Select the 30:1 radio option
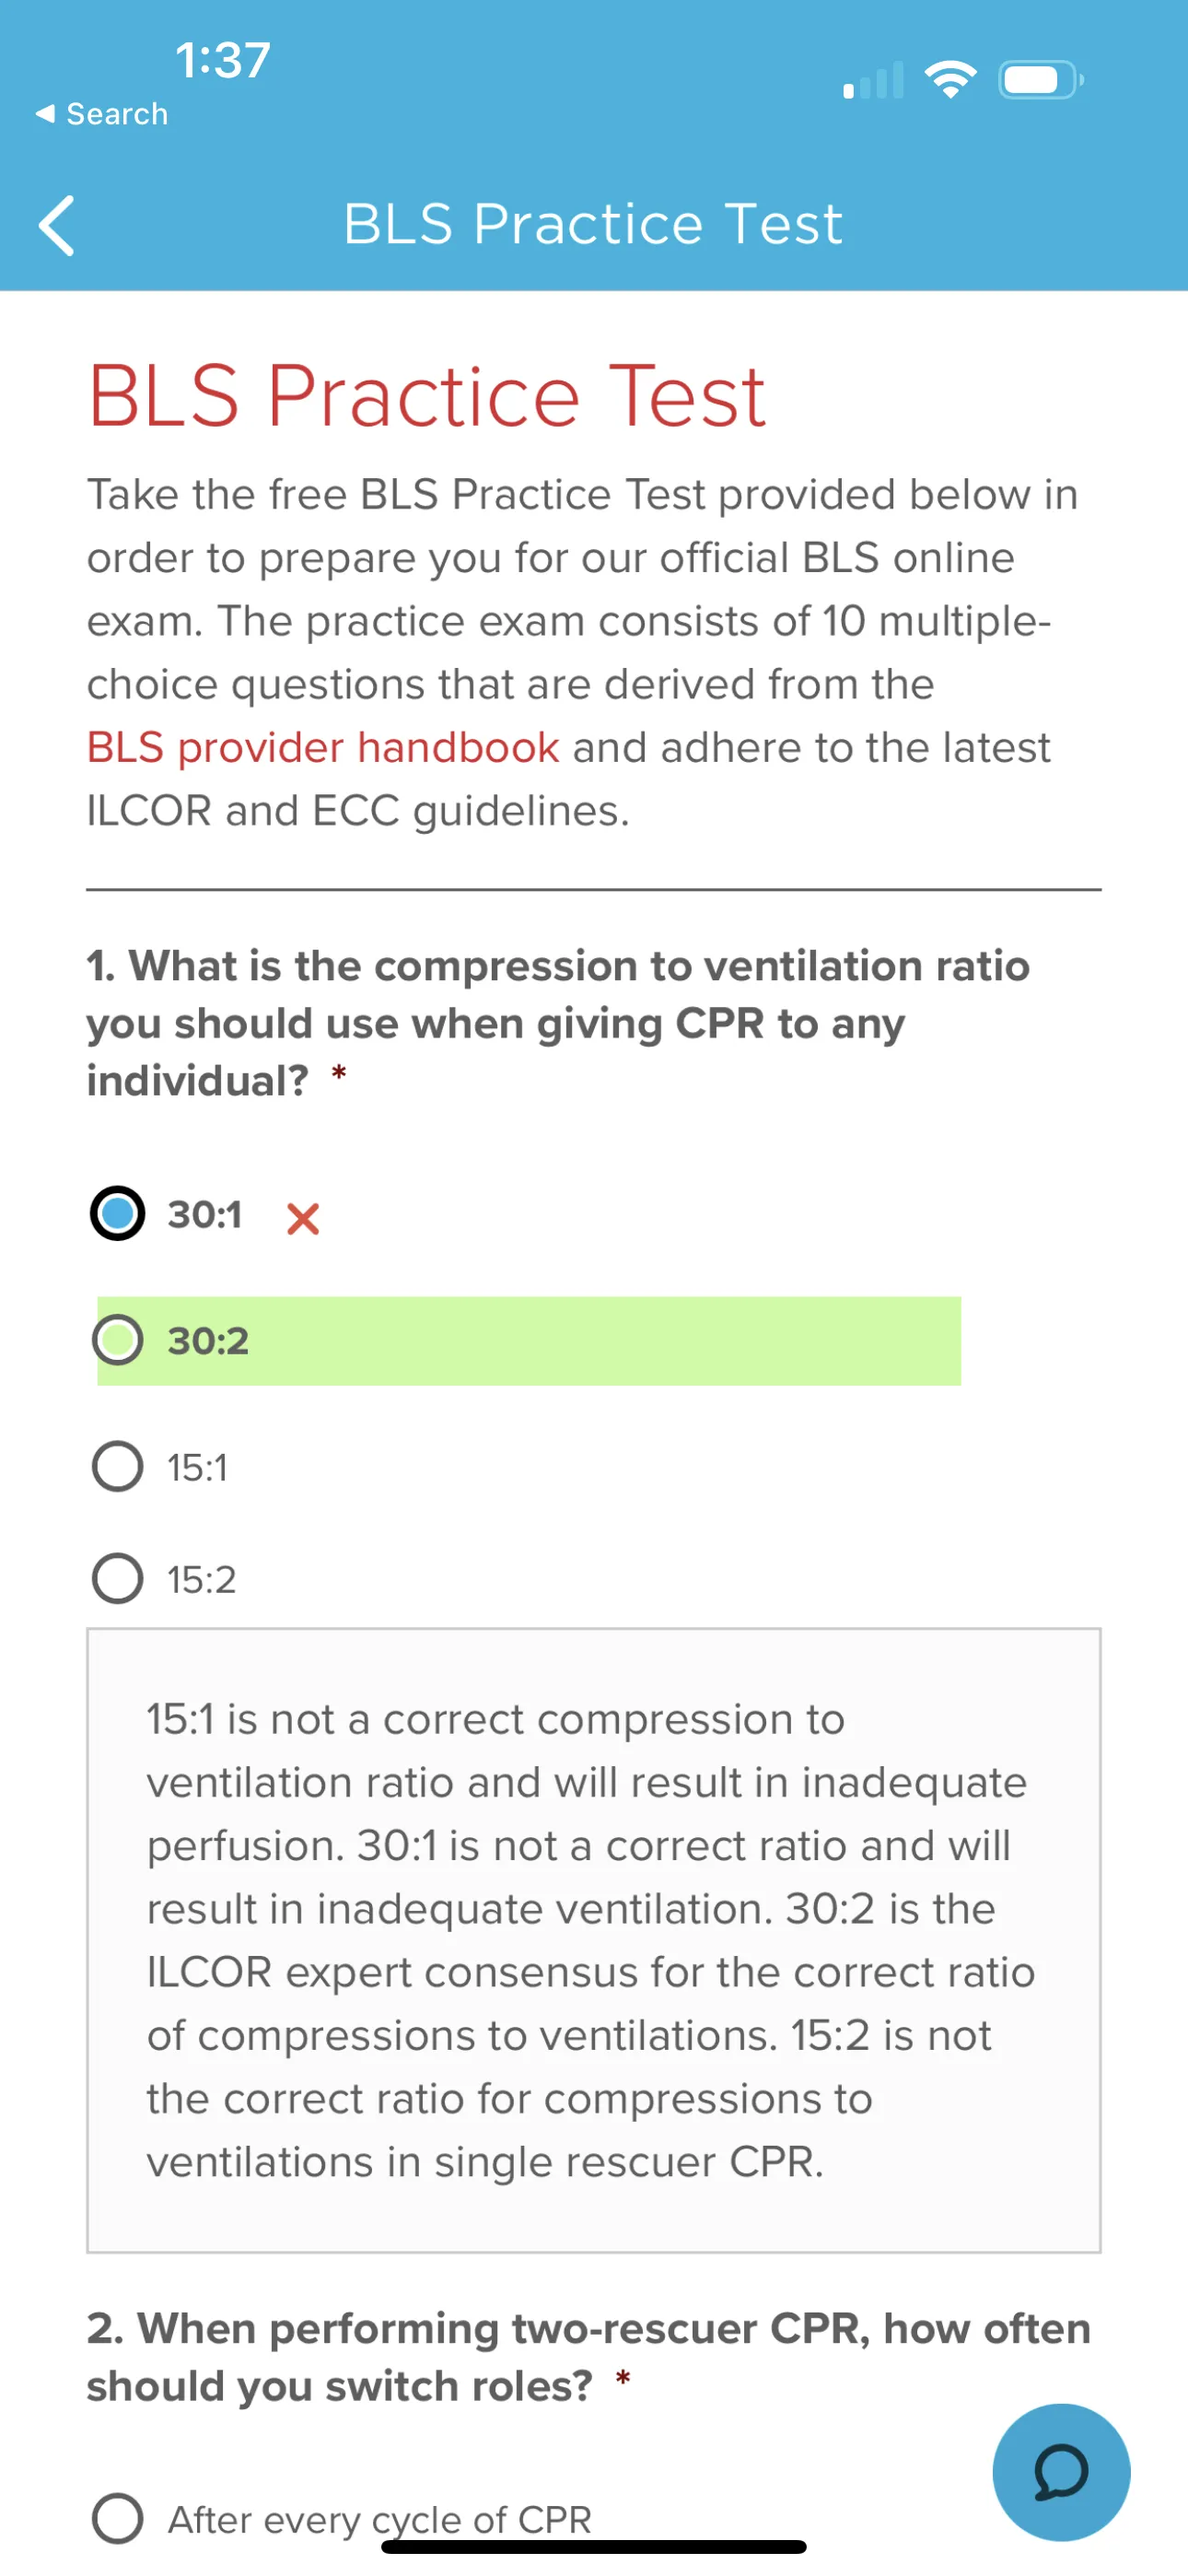Image resolution: width=1188 pixels, height=2576 pixels. coord(117,1213)
